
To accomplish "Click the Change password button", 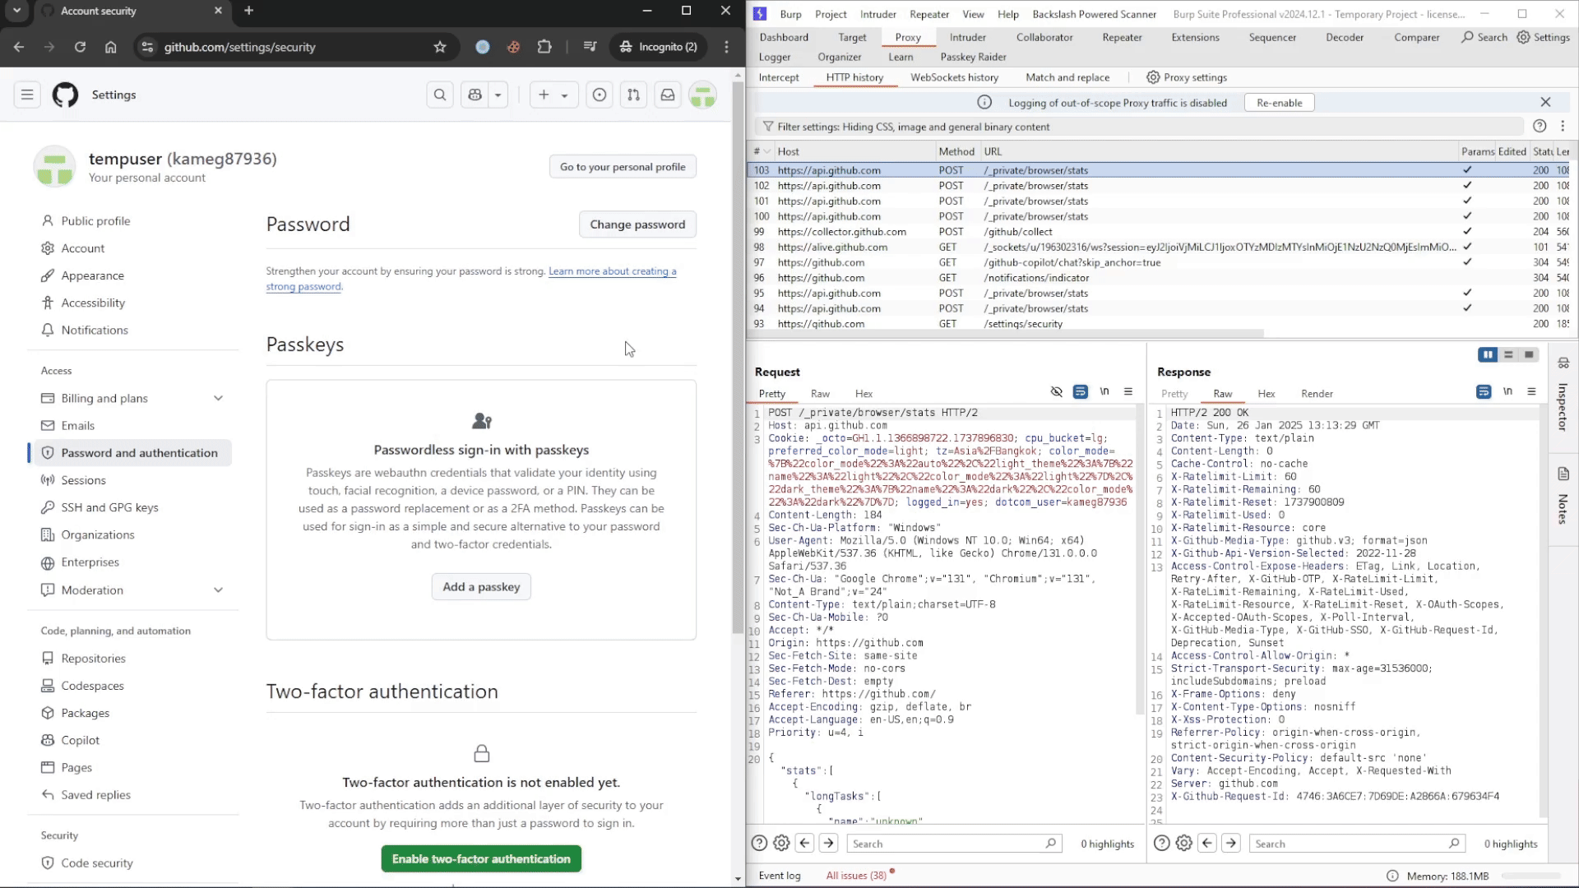I will pyautogui.click(x=637, y=224).
